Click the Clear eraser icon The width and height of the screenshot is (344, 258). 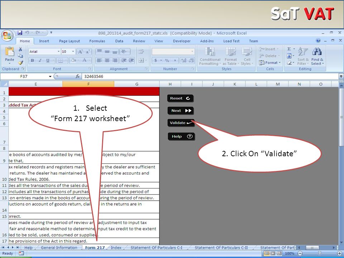289,63
